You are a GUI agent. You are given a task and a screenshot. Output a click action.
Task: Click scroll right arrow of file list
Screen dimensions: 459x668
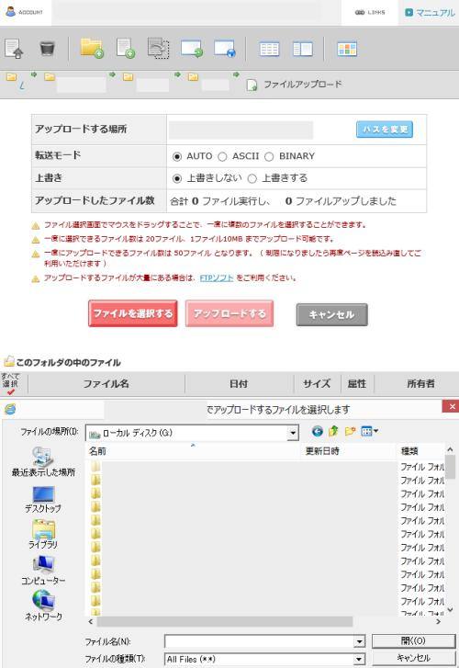[439, 621]
